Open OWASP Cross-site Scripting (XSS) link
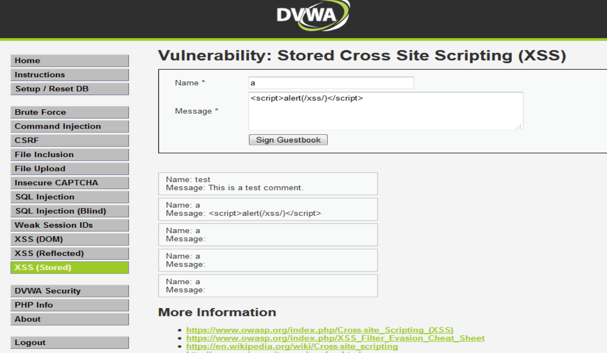This screenshot has height=353, width=607. 320,330
